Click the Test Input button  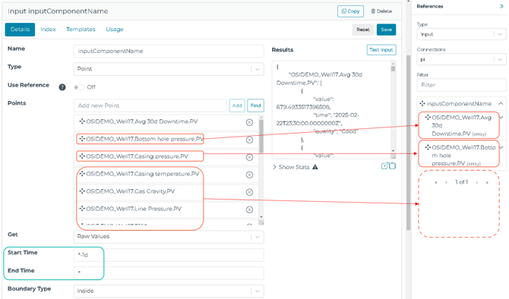point(381,49)
